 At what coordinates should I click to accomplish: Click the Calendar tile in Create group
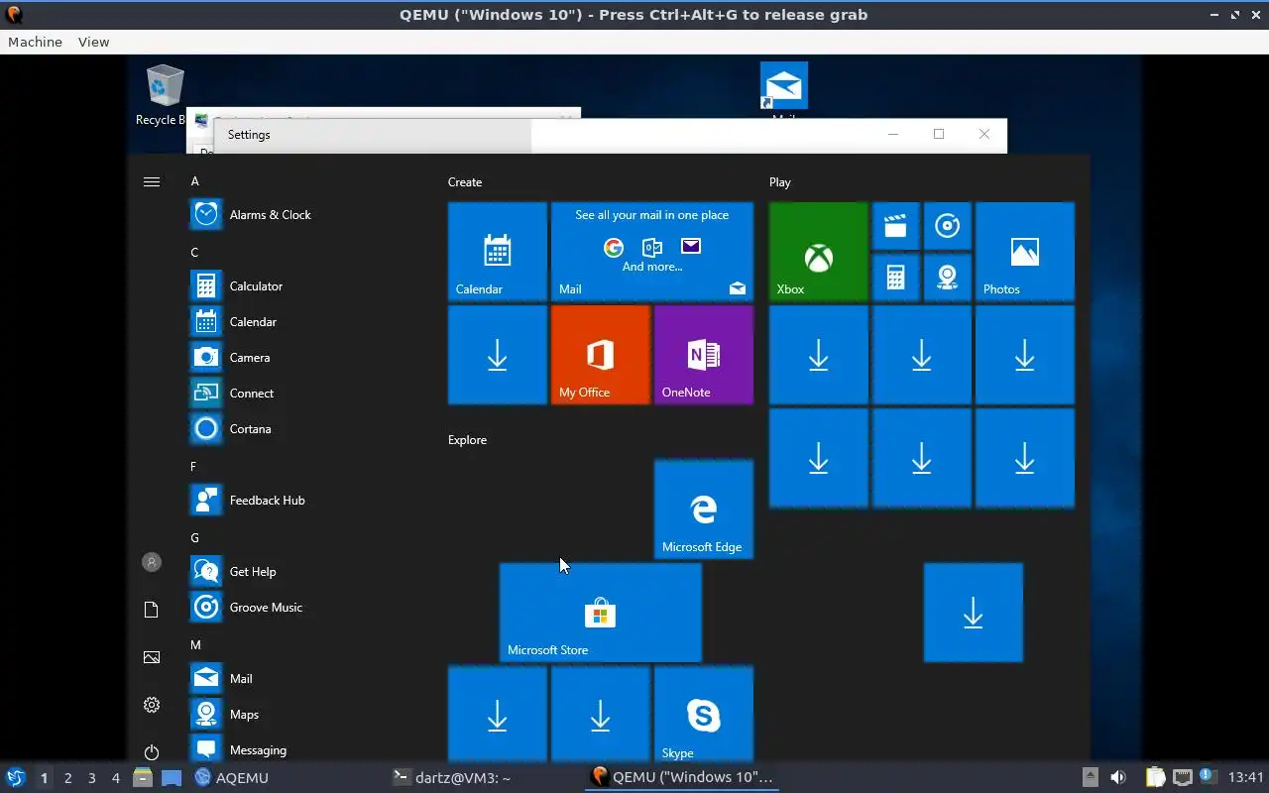click(498, 252)
